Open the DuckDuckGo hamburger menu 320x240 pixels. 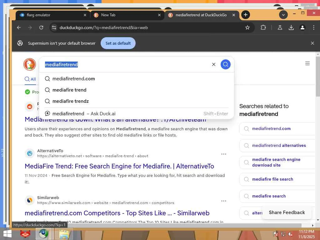pyautogui.click(x=307, y=63)
